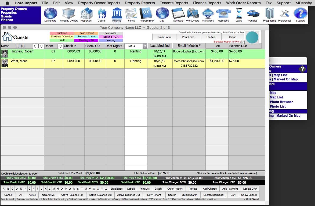Open the Dashboard globe icon
Viewport: 315px width, 206px height.
tap(50, 13)
